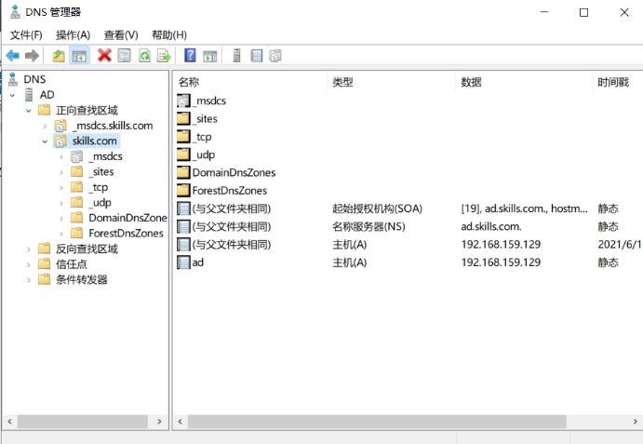This screenshot has width=643, height=444.
Task: Click the Up one level folder icon
Action: click(59, 56)
